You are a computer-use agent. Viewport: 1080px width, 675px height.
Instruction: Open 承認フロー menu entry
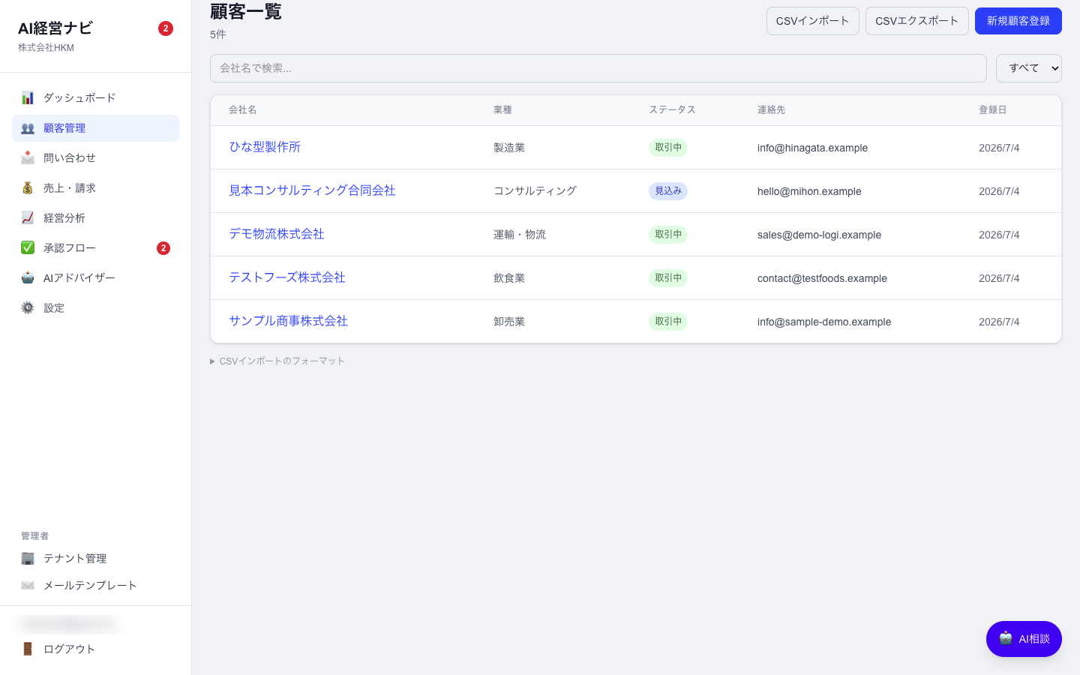click(95, 247)
